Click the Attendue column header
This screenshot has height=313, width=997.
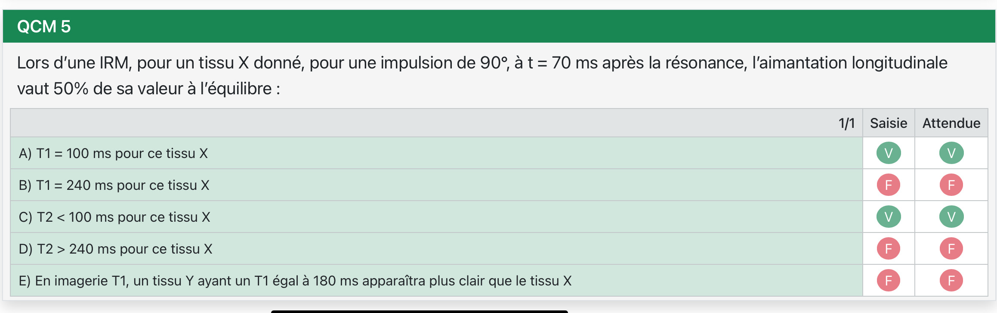coord(951,123)
